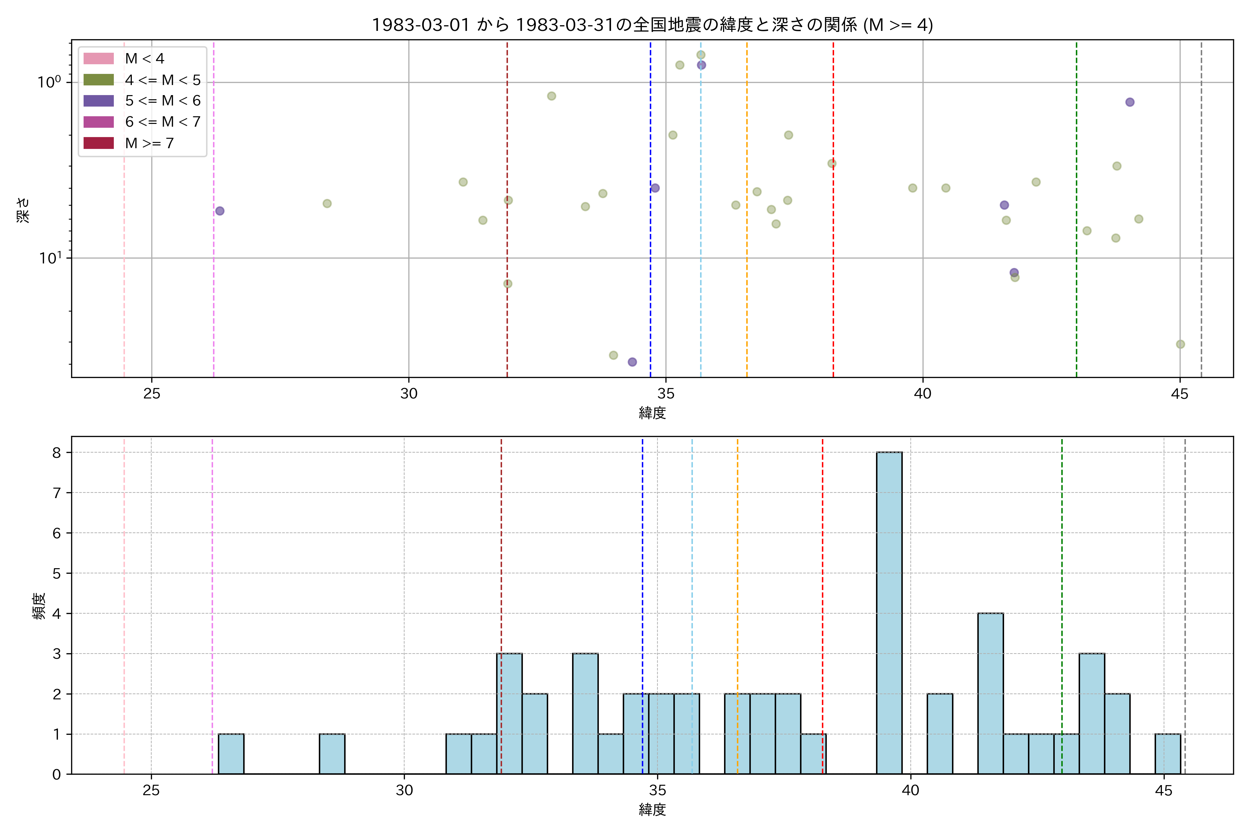Screen dimensions: 1249x833
Task: Click the 頻度 y-axis label of the histogram
Action: [39, 606]
